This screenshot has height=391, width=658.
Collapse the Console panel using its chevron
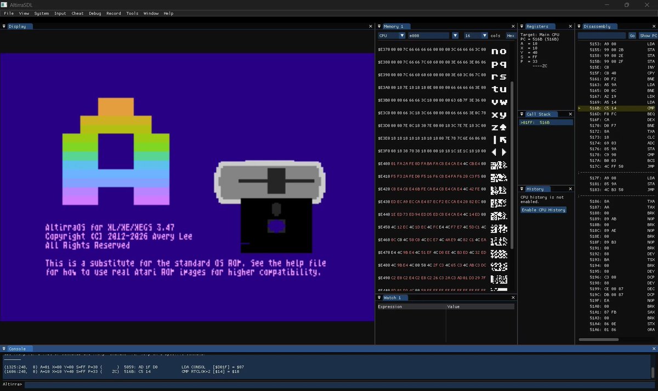(x=4, y=349)
